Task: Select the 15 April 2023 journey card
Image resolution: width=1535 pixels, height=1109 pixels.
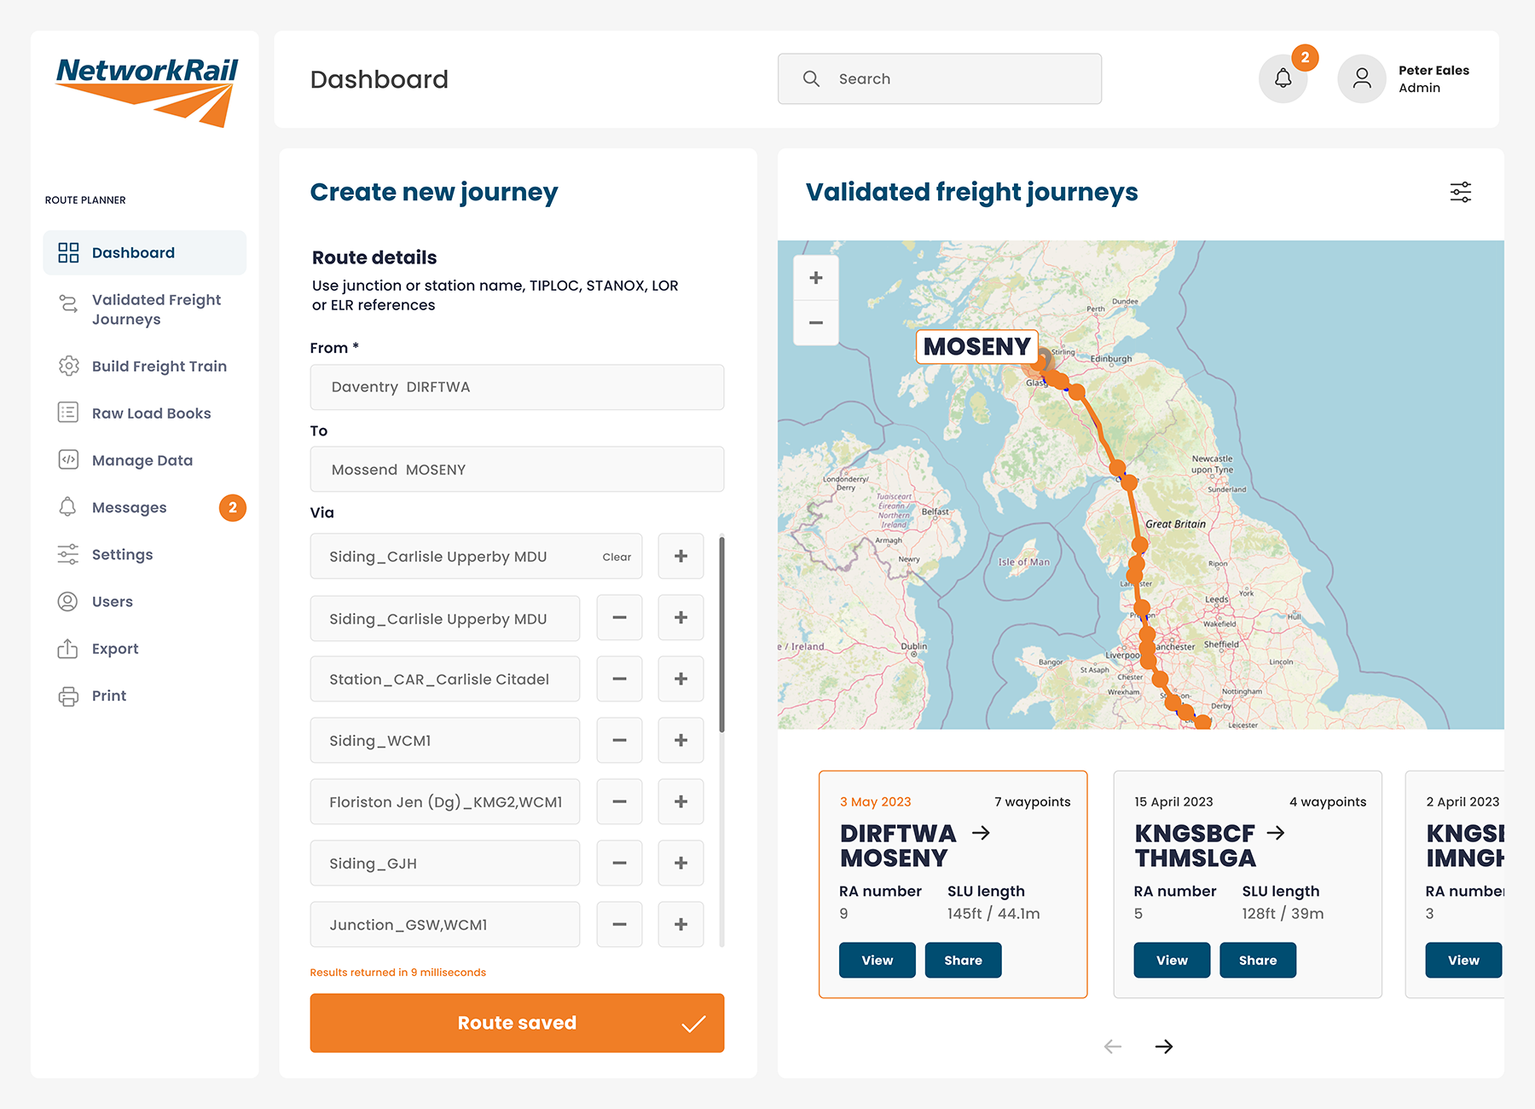Action: (1248, 884)
